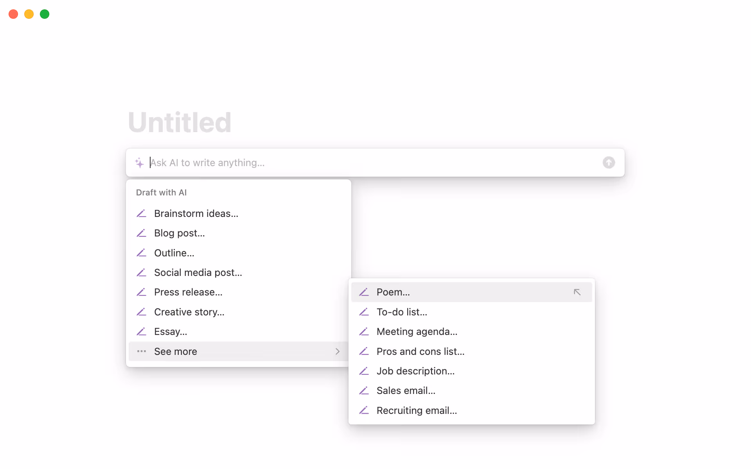Select Recruiting email option

pyautogui.click(x=472, y=410)
